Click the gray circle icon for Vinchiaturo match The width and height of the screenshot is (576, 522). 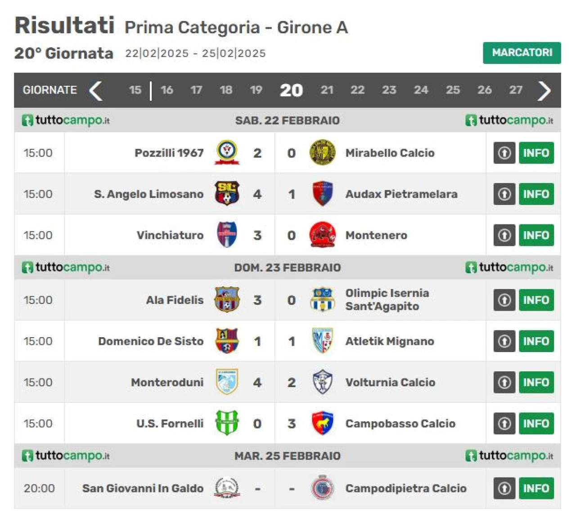click(x=504, y=235)
